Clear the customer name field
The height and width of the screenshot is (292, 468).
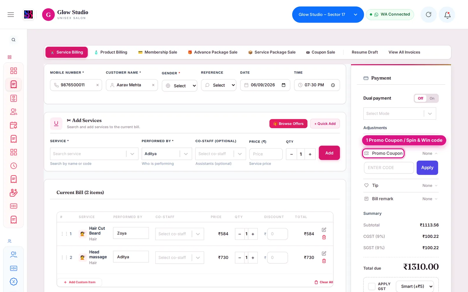coord(153,85)
